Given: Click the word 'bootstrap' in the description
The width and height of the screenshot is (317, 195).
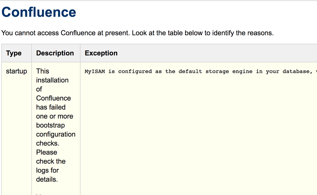Looking at the screenshot, I should point(51,125).
